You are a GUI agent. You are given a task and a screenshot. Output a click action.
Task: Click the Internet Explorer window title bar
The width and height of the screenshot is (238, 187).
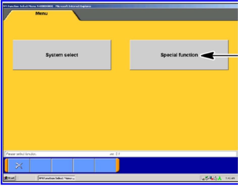pyautogui.click(x=101, y=6)
